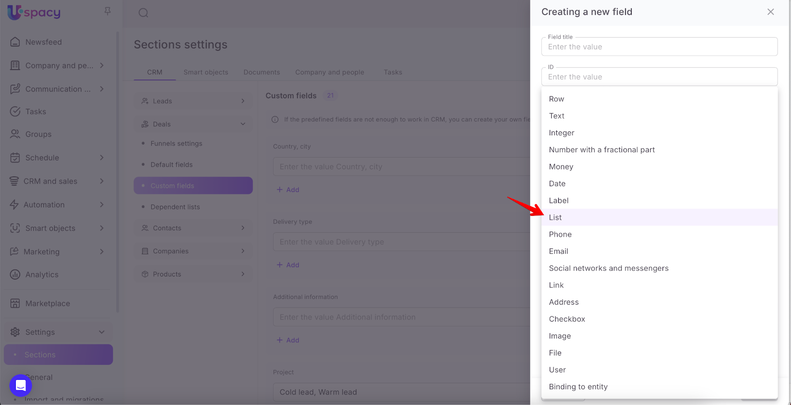791x405 pixels.
Task: Click the Newsfeed home icon
Action: (15, 42)
